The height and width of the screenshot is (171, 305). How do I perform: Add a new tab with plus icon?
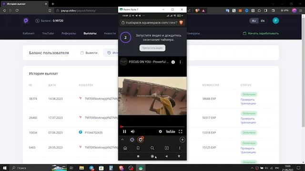pyautogui.click(x=182, y=140)
